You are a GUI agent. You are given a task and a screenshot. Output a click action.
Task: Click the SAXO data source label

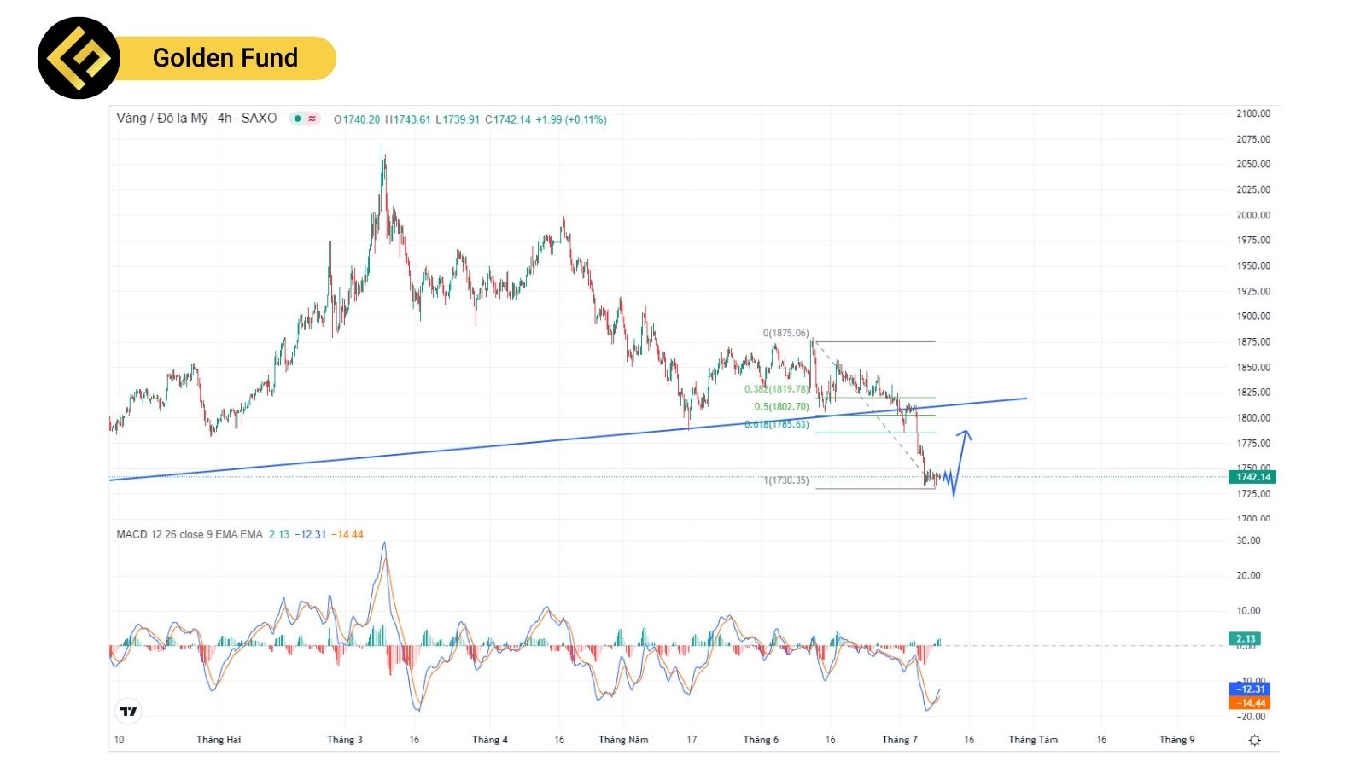(x=259, y=119)
